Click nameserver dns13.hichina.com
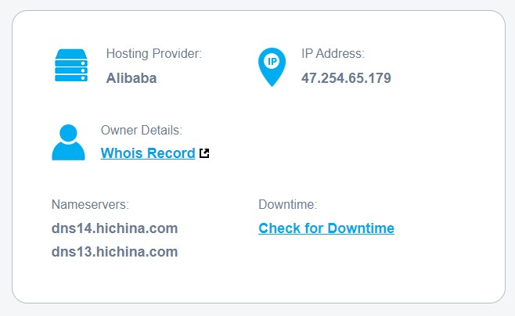The image size is (515, 316). tap(114, 252)
